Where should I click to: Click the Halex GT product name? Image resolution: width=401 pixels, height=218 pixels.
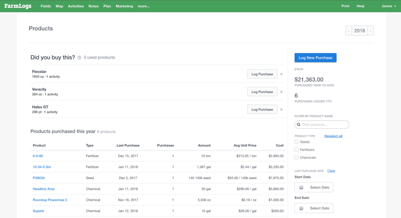(x=40, y=107)
